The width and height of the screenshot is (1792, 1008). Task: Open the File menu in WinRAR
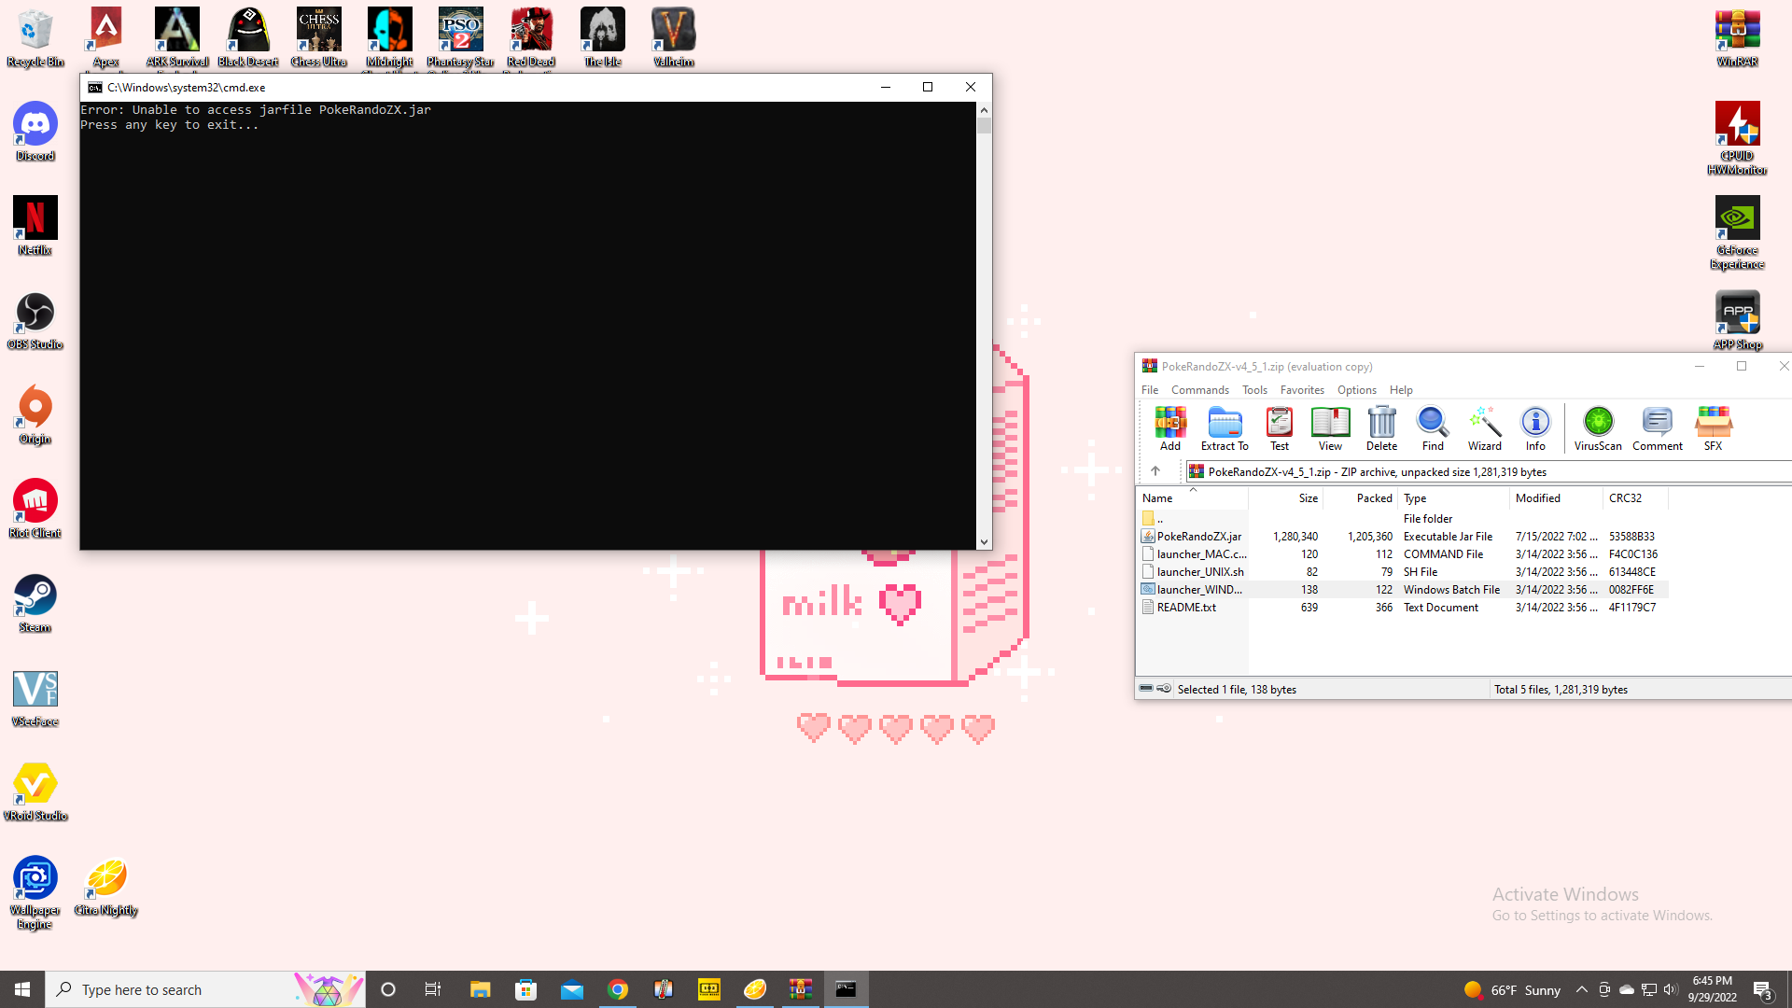pos(1150,390)
